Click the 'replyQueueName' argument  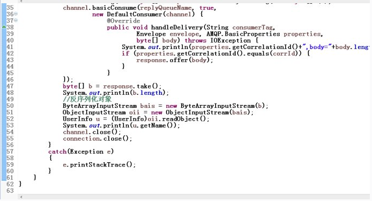click(x=166, y=8)
